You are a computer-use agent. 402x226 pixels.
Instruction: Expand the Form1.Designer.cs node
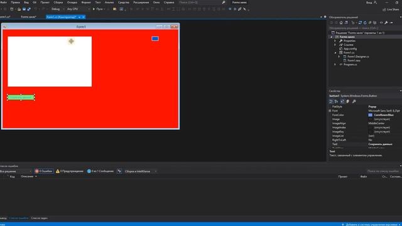tap(339, 56)
